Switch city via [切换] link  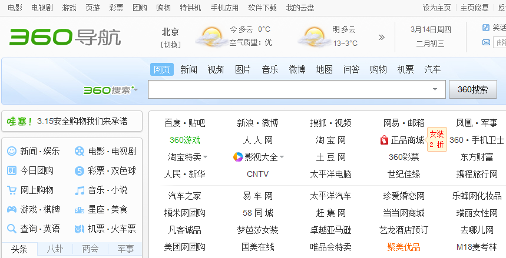[170, 45]
